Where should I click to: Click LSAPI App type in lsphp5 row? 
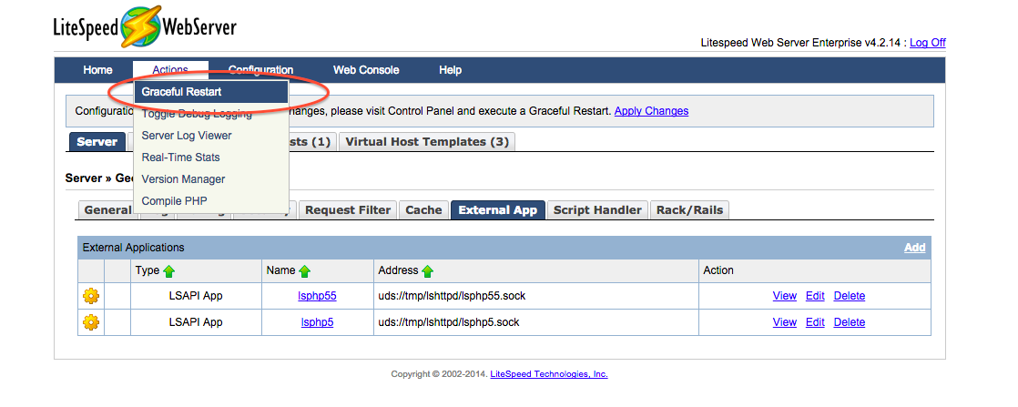coord(196,322)
